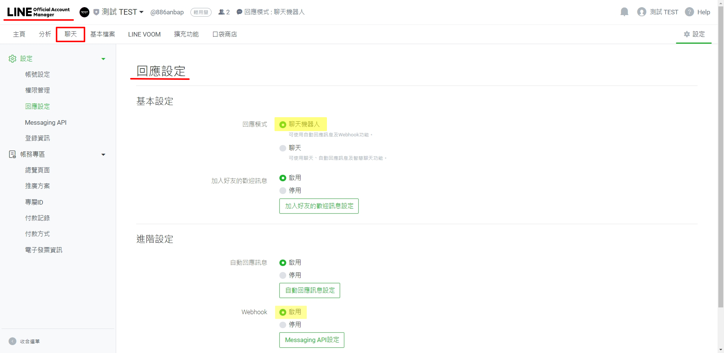This screenshot has height=353, width=724.
Task: Switch to the 聊天 tab
Action: [71, 34]
